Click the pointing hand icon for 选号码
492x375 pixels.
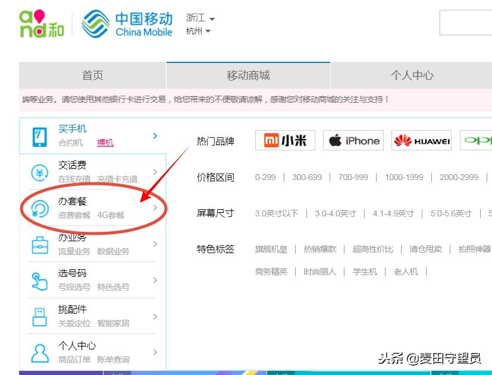40,281
